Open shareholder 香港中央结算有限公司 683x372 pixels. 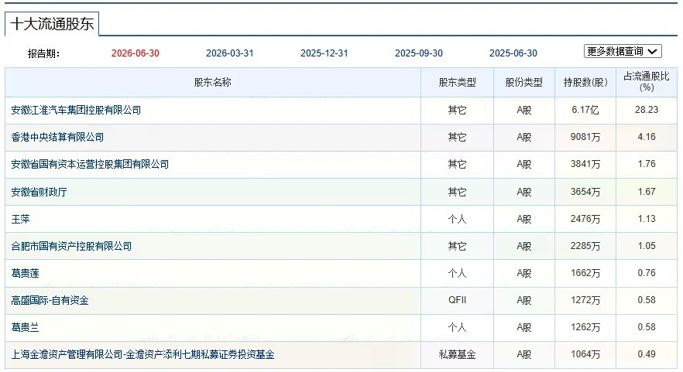pos(57,137)
